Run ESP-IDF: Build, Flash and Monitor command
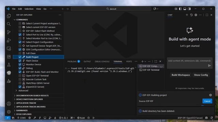 tap(42, 72)
